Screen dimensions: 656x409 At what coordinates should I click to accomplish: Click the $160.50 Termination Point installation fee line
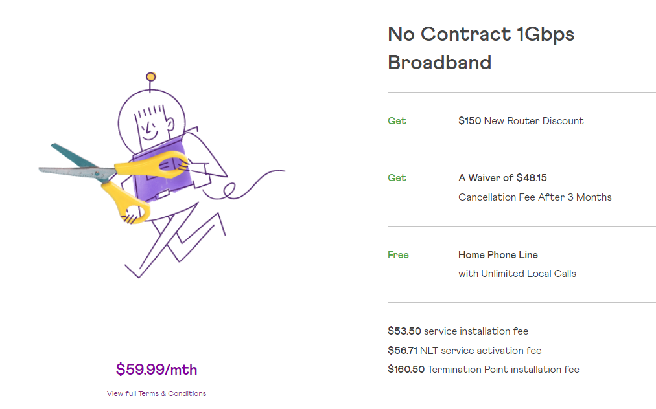[x=483, y=370]
